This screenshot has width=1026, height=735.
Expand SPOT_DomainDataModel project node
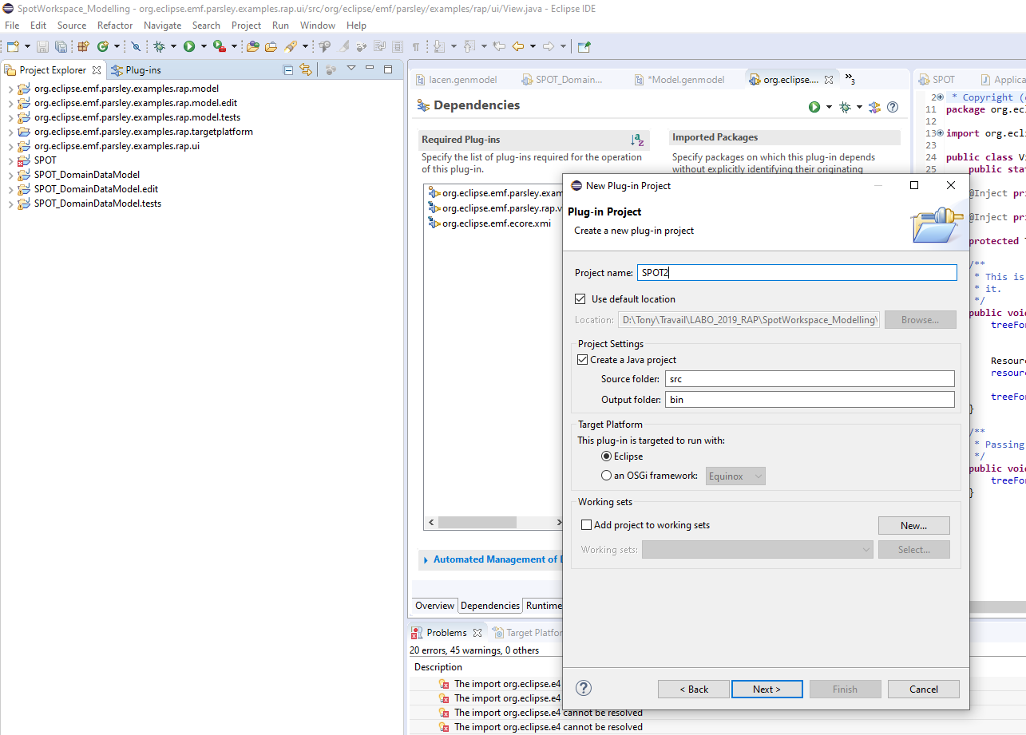pyautogui.click(x=10, y=175)
